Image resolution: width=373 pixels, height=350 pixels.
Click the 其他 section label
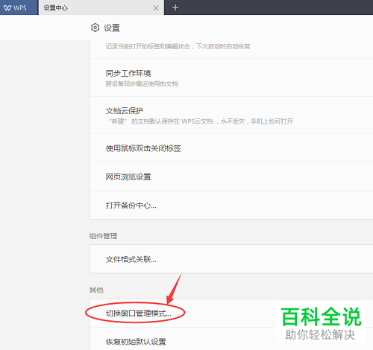(96, 290)
